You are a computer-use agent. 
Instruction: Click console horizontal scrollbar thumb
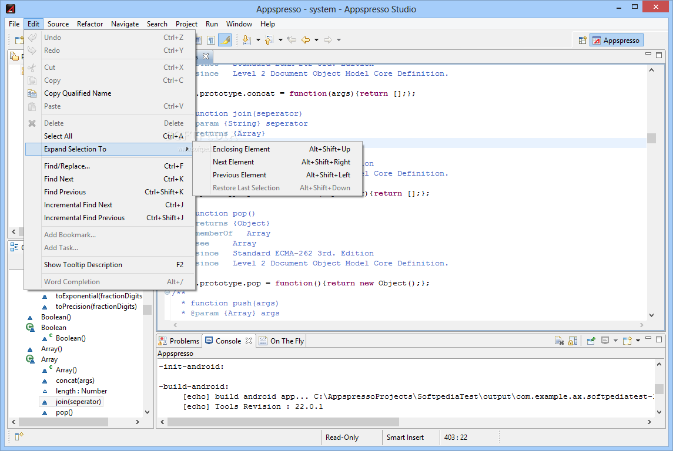pyautogui.click(x=283, y=422)
